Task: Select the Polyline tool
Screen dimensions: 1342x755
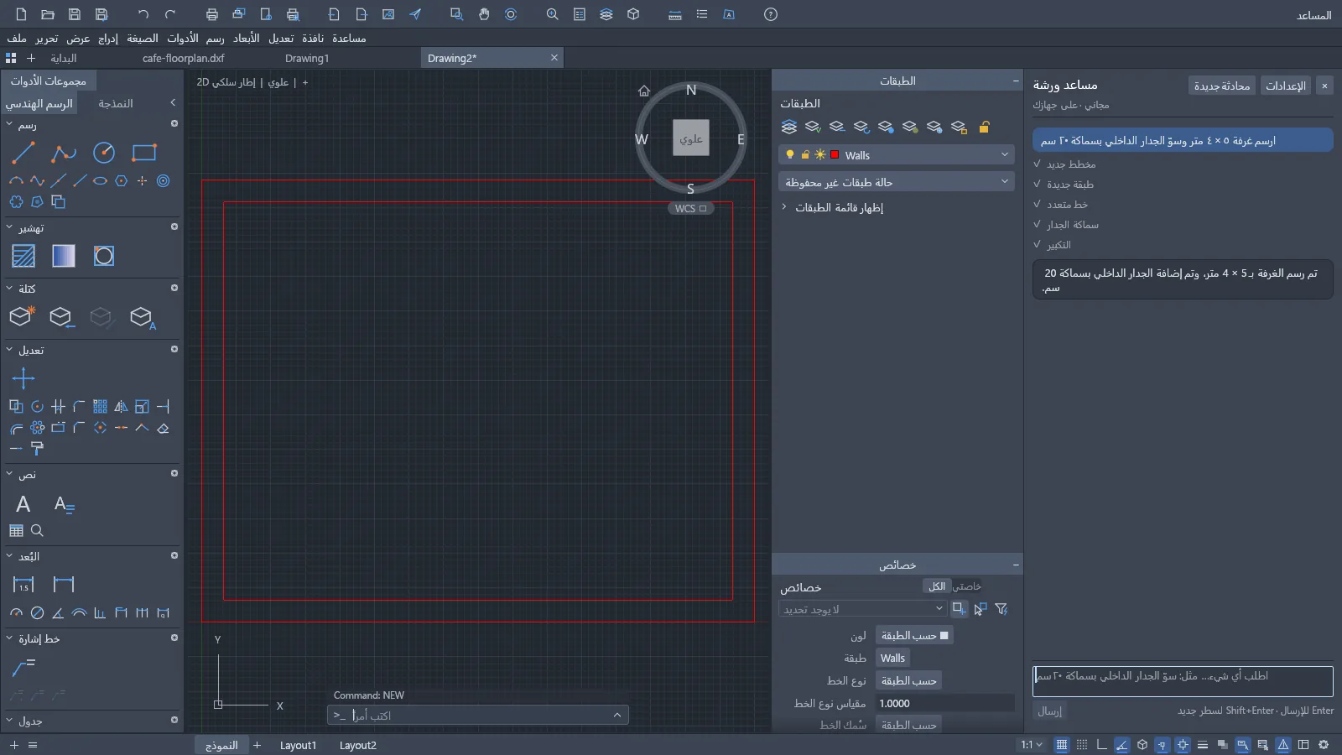Action: (x=64, y=153)
